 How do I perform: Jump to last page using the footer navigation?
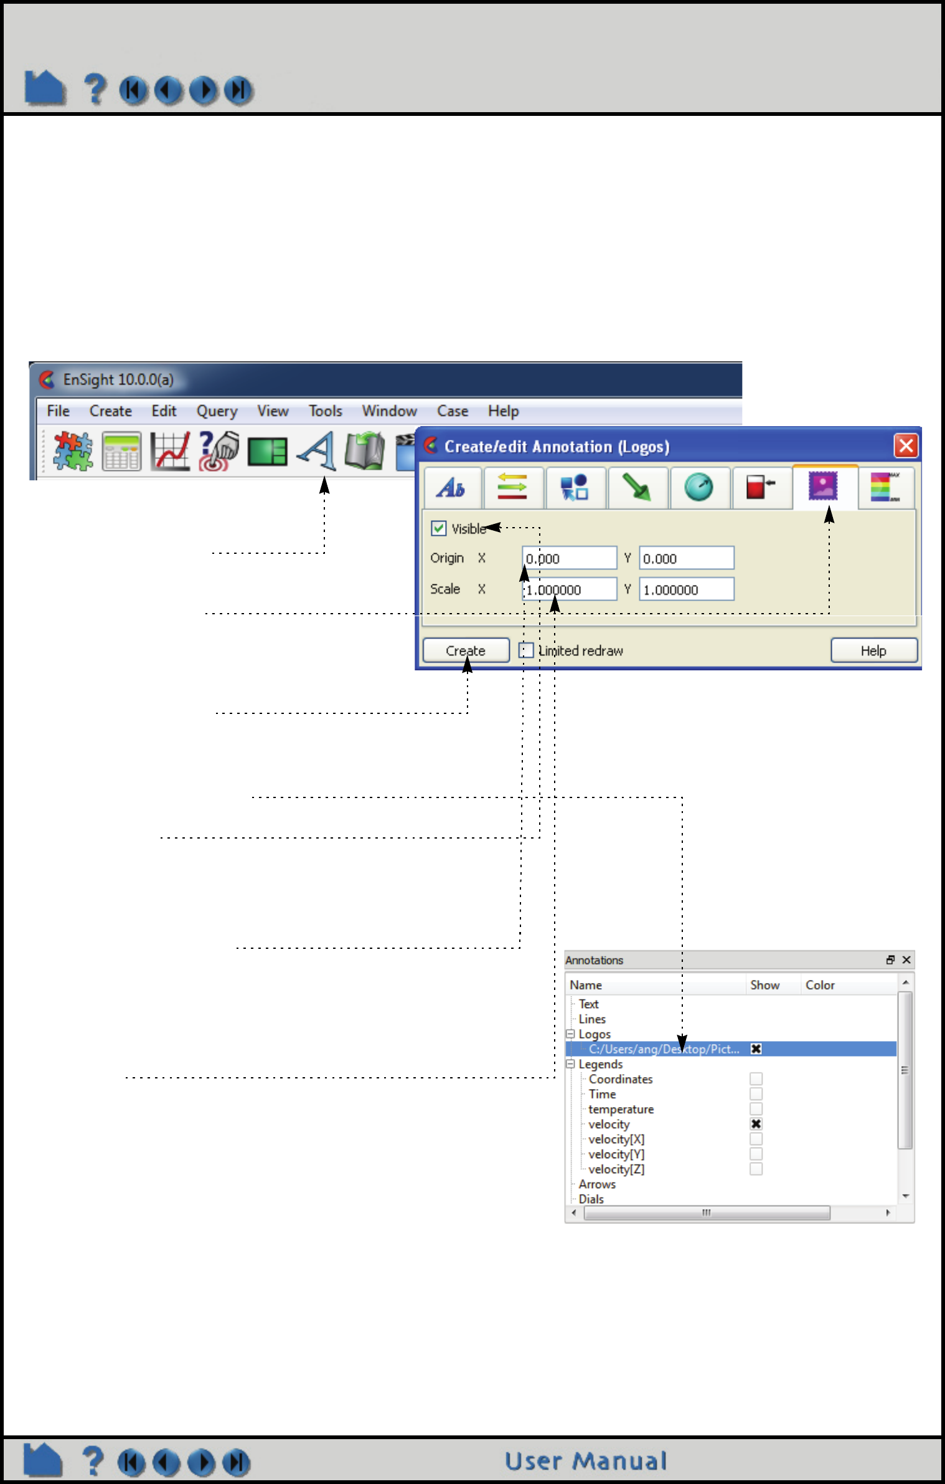pyautogui.click(x=236, y=1462)
